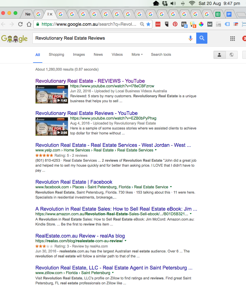The width and height of the screenshot is (246, 289).
Task: Open the color wheel picker extension
Action: coord(201,24)
